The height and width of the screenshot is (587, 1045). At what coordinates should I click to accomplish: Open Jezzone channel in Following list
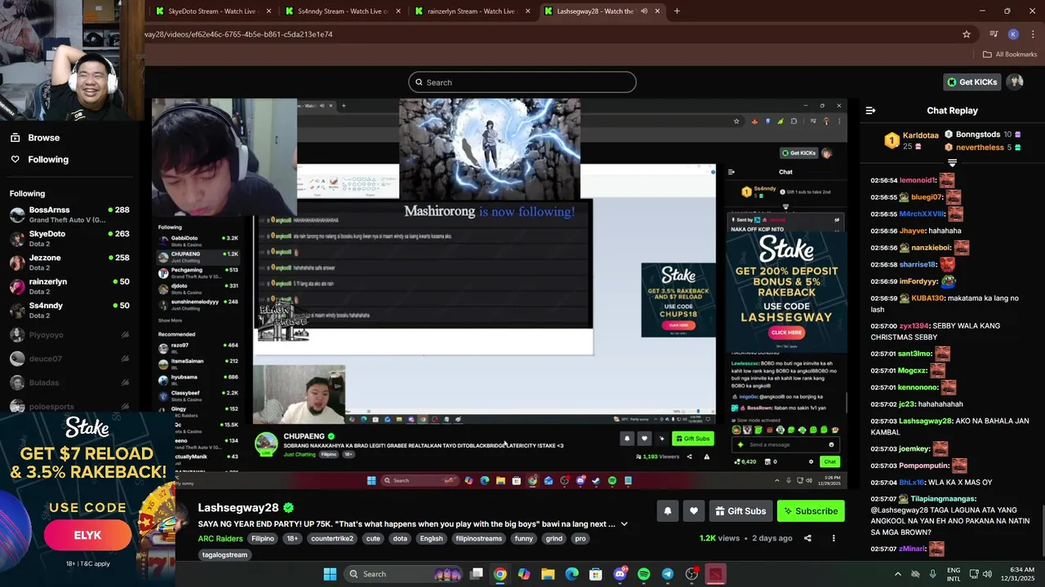point(69,262)
